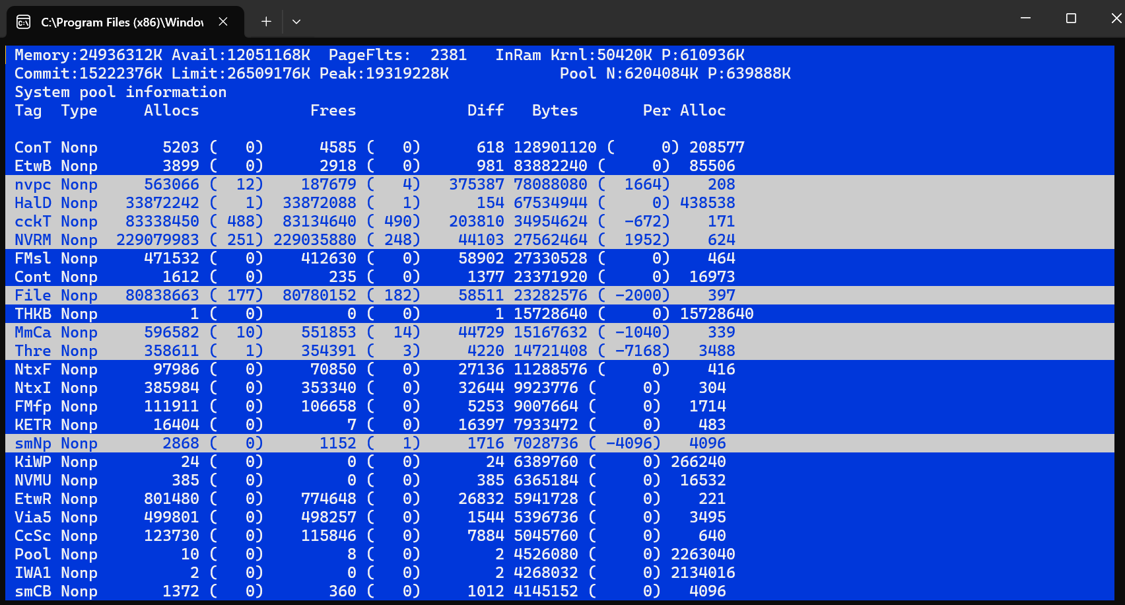This screenshot has width=1125, height=605.
Task: Click the Allocs column header
Action: [172, 110]
